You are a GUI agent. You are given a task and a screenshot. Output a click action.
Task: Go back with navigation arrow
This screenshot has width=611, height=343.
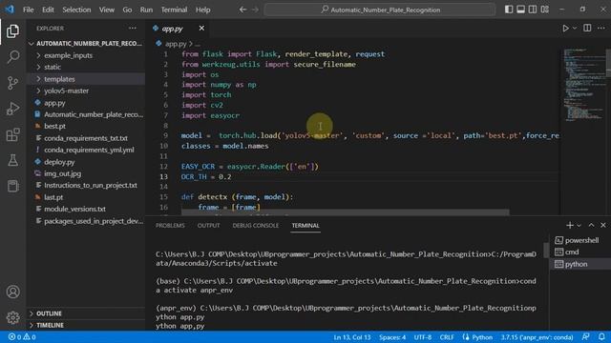242,10
